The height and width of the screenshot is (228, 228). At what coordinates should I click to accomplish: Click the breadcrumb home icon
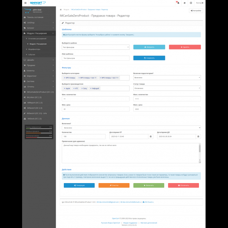click(61, 10)
